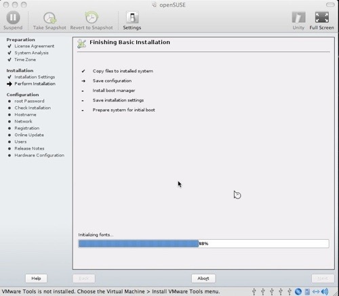Select 'Network' in sidebar
The height and width of the screenshot is (296, 339).
[23, 121]
